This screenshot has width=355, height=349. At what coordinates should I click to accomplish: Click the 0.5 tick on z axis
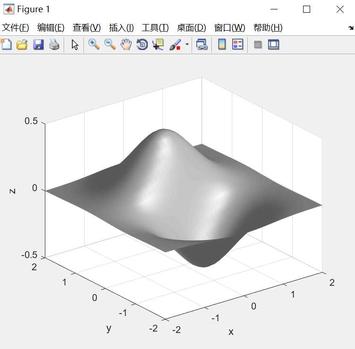(x=31, y=121)
